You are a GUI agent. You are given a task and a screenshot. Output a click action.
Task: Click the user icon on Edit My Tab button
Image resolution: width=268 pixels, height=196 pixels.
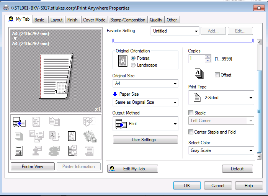pyautogui.click(x=111, y=169)
